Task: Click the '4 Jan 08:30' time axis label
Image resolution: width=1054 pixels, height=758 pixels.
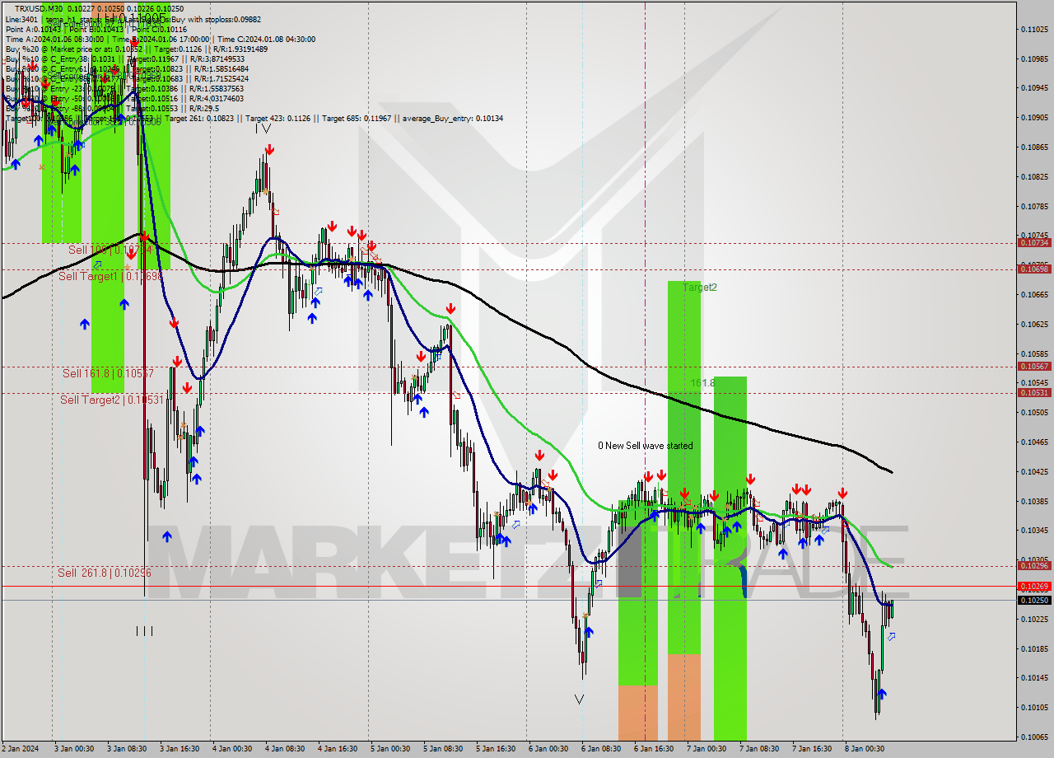Action: 284,749
